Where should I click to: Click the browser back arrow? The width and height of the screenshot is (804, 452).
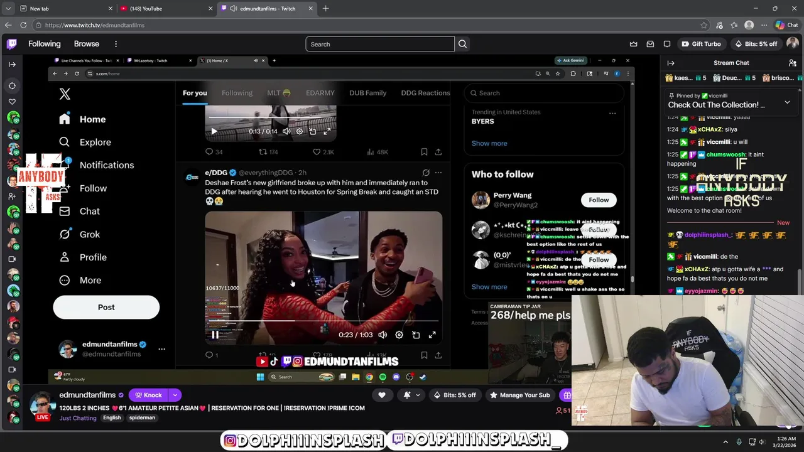(x=8, y=25)
